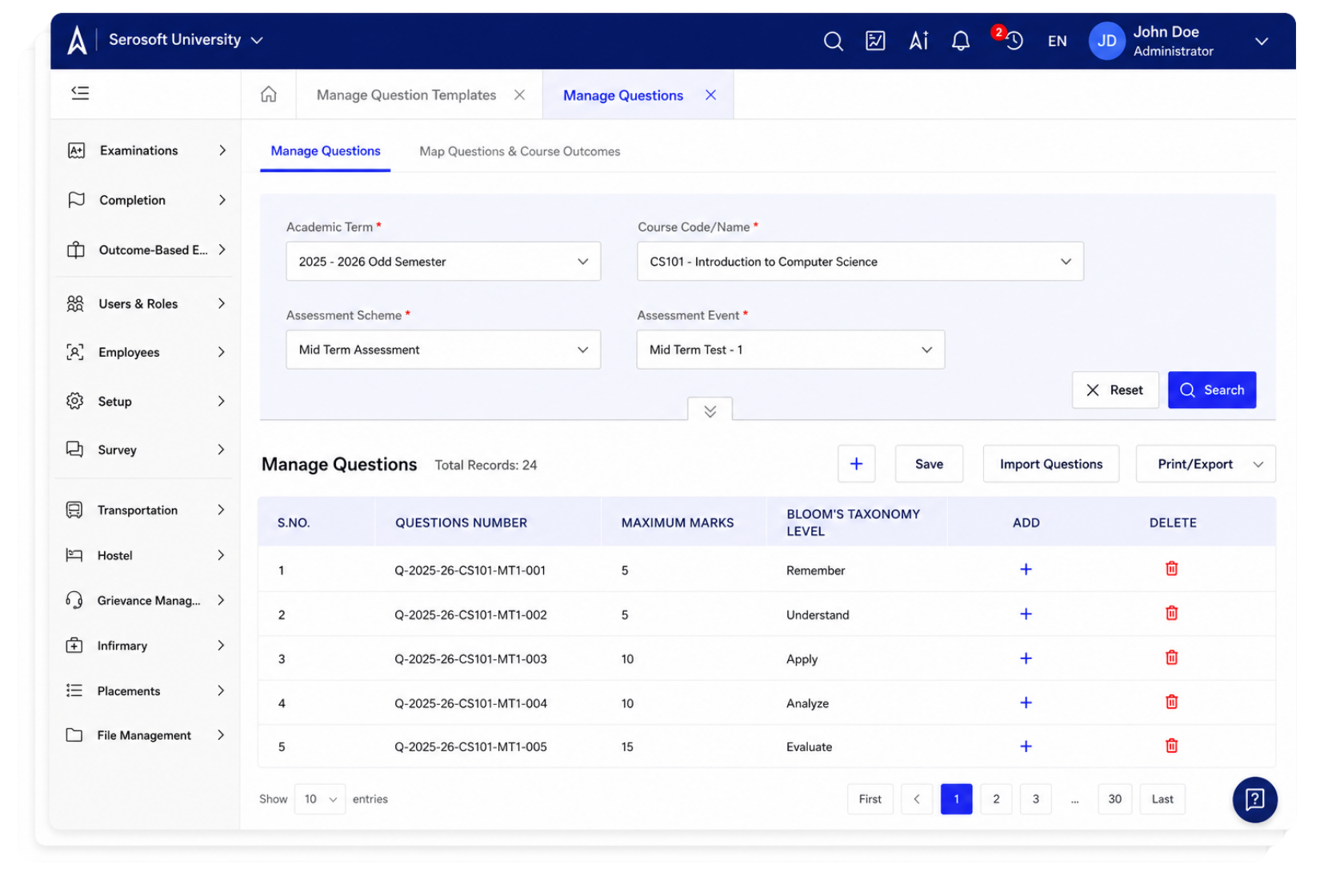
Task: Open the Assessment Event dropdown
Action: coord(790,350)
